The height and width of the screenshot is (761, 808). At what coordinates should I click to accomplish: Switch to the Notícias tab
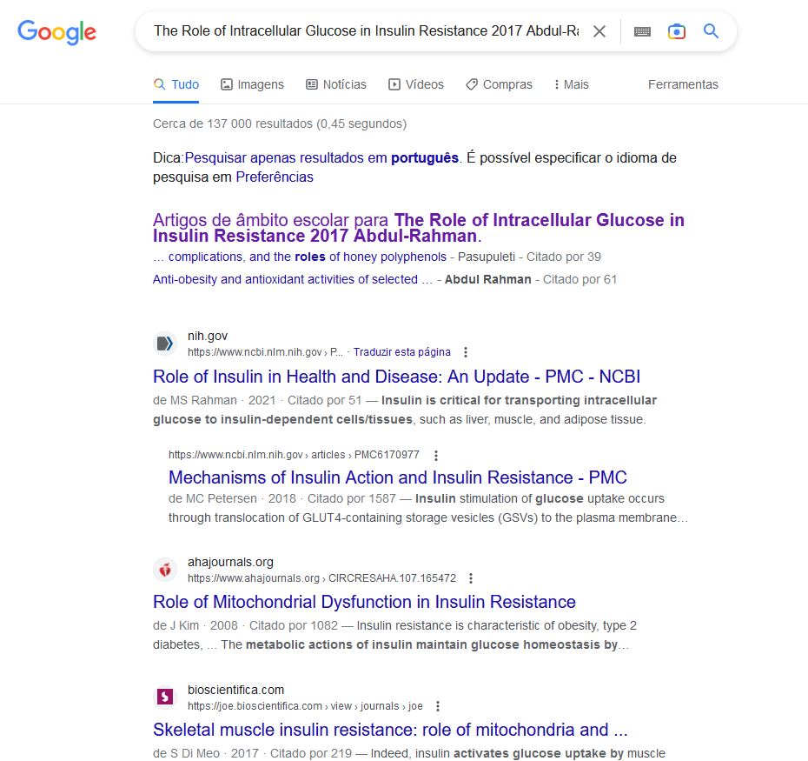click(336, 84)
